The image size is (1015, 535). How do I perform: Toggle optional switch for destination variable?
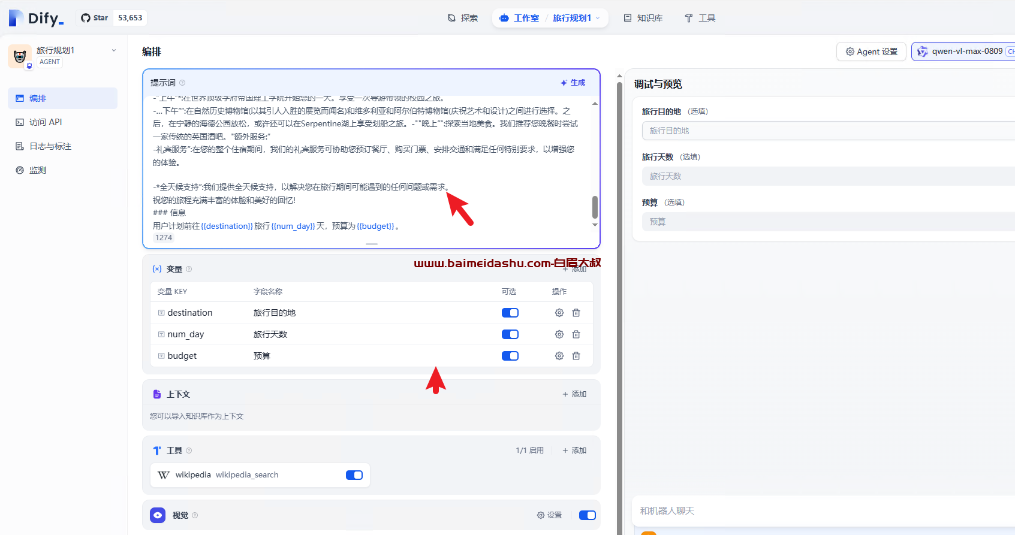tap(510, 313)
